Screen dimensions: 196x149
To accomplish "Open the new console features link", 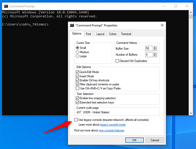I will [111, 130].
